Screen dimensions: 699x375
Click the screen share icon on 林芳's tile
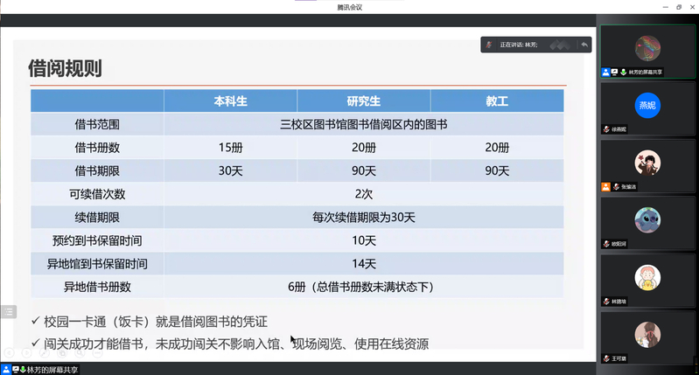point(614,72)
